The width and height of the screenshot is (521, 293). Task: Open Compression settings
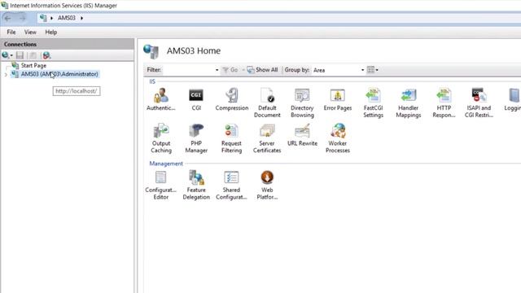[x=231, y=99]
